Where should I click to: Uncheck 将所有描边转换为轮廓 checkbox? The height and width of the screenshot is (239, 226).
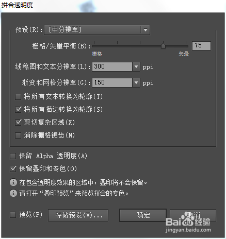point(18,109)
